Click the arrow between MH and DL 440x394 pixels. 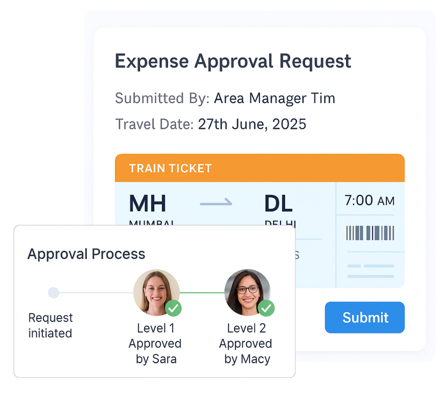point(215,203)
